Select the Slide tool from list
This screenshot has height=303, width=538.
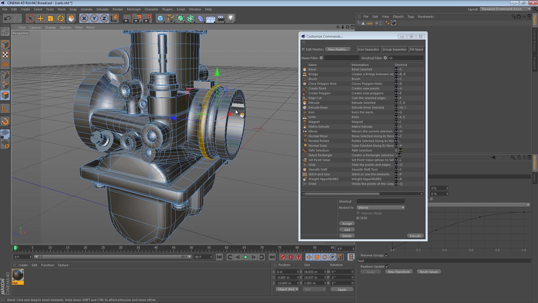click(x=312, y=165)
